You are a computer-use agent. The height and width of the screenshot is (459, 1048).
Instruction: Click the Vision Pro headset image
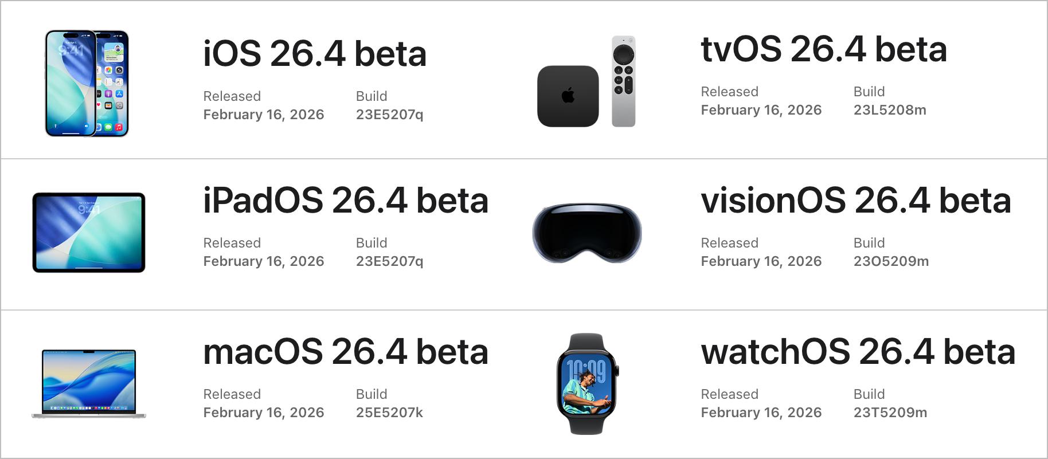[x=587, y=233]
